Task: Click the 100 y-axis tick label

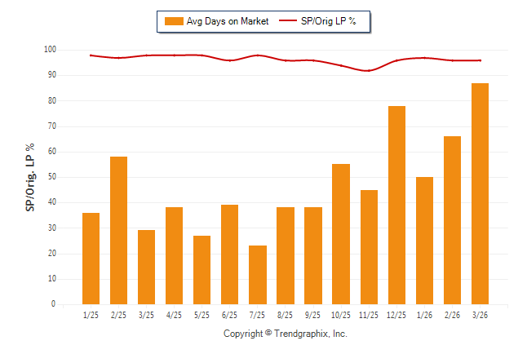Action: tap(50, 50)
